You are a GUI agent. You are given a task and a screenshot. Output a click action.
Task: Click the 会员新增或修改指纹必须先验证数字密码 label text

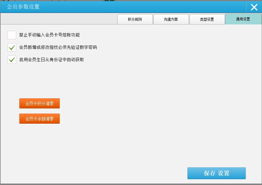[x=58, y=47]
